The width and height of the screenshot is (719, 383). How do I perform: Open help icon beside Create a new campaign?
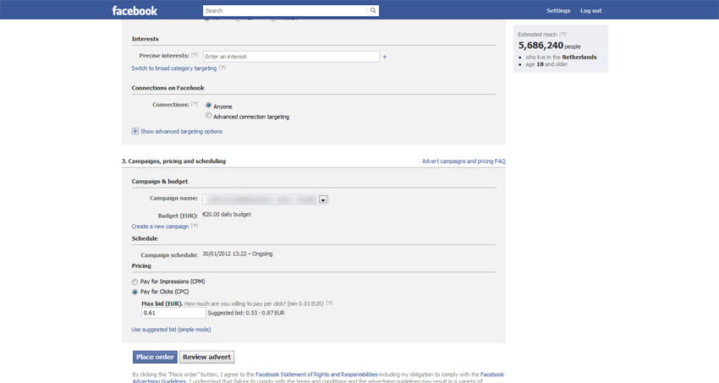pos(195,226)
